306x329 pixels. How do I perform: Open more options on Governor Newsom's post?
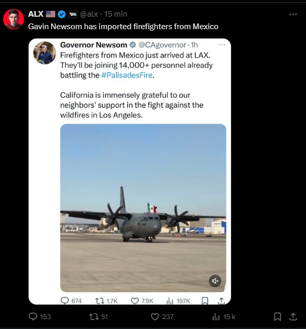point(222,45)
